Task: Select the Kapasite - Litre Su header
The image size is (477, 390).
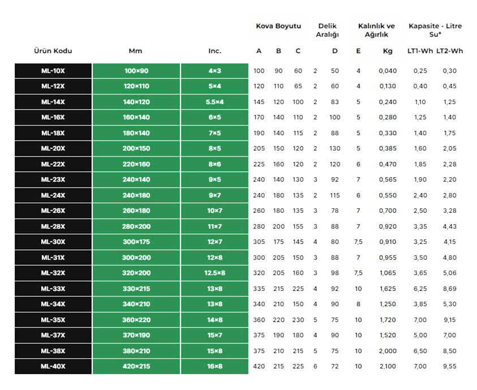Action: [x=435, y=31]
